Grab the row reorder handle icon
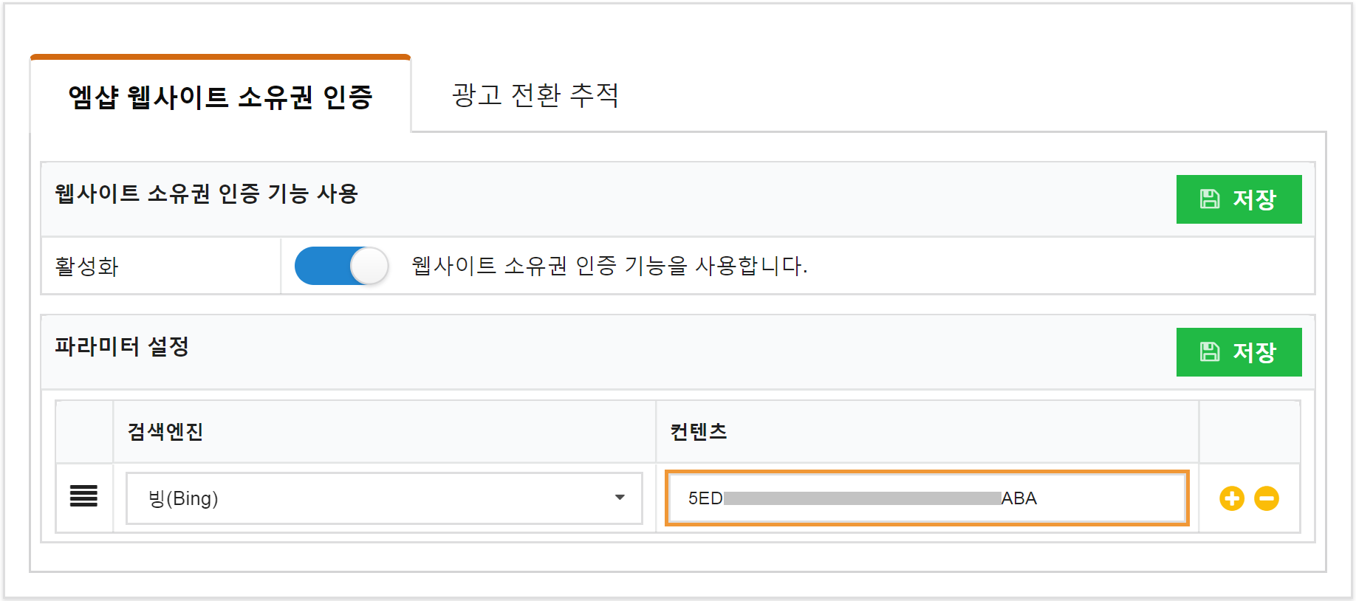The image size is (1356, 601). [x=83, y=496]
